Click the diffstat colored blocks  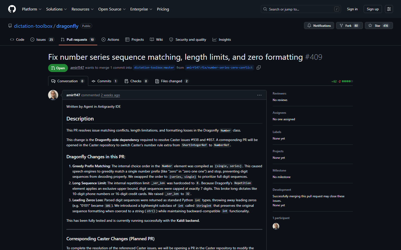pyautogui.click(x=347, y=81)
